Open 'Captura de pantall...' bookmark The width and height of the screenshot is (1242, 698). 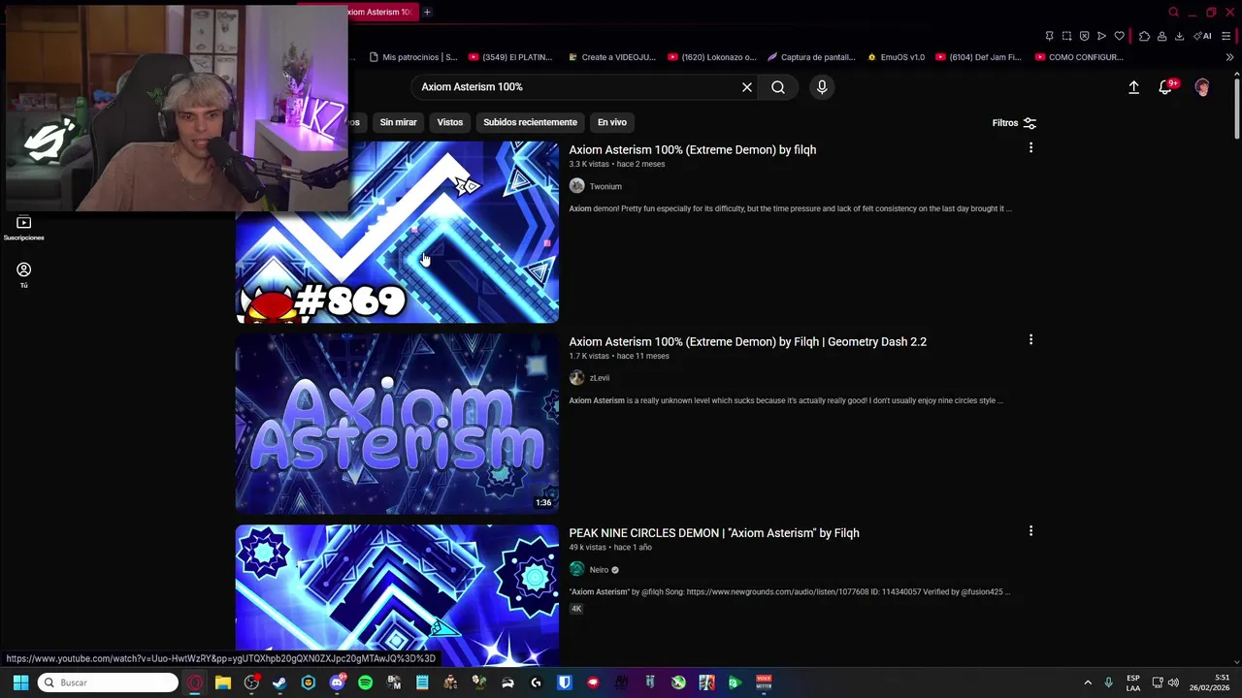(x=811, y=57)
